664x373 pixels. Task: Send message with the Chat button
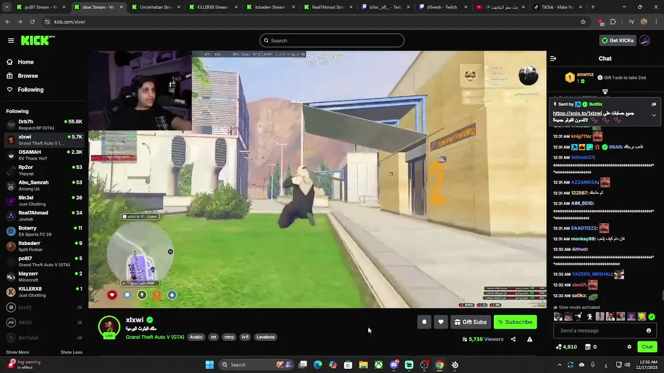click(647, 347)
